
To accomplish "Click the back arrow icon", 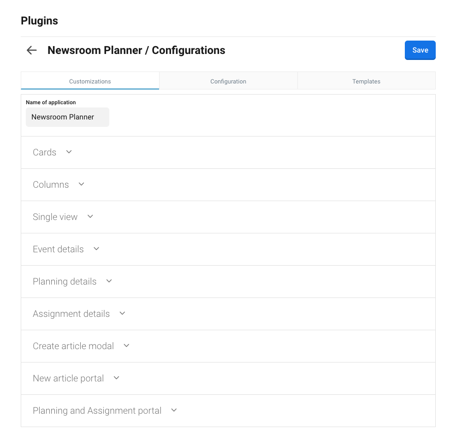I will [31, 50].
